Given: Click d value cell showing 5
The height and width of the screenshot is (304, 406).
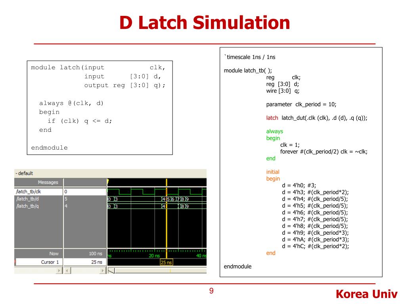Looking at the screenshot, I should pyautogui.click(x=85, y=199).
